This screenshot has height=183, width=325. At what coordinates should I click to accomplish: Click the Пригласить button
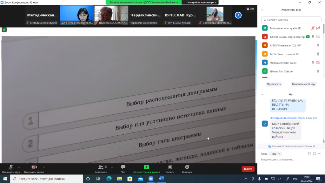click(x=274, y=84)
